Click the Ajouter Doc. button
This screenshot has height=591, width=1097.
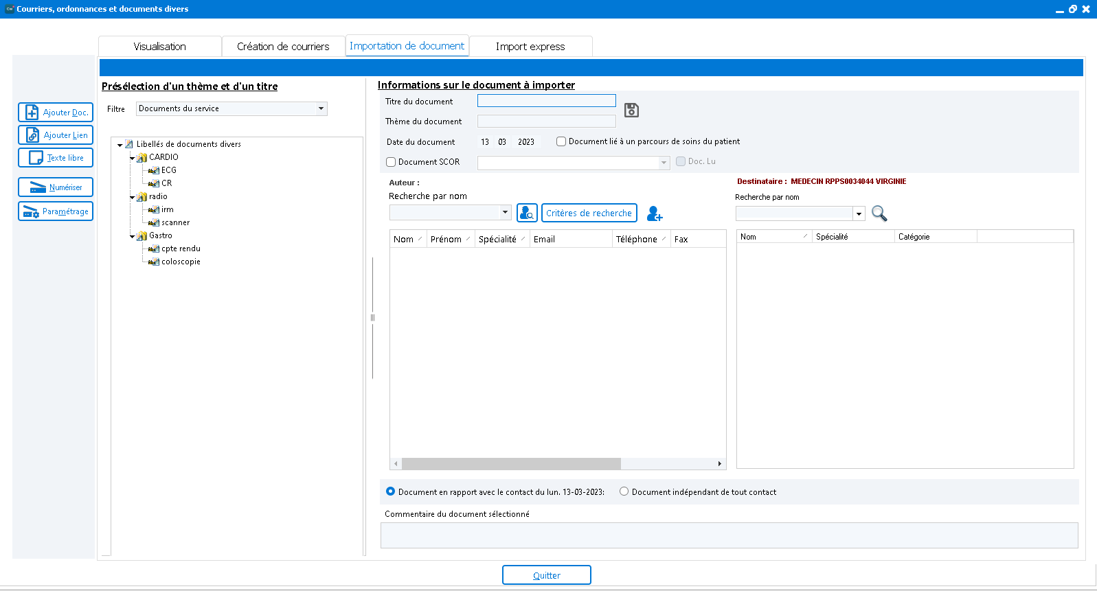(56, 113)
